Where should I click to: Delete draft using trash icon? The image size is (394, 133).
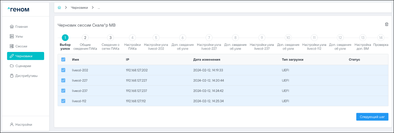click(387, 24)
